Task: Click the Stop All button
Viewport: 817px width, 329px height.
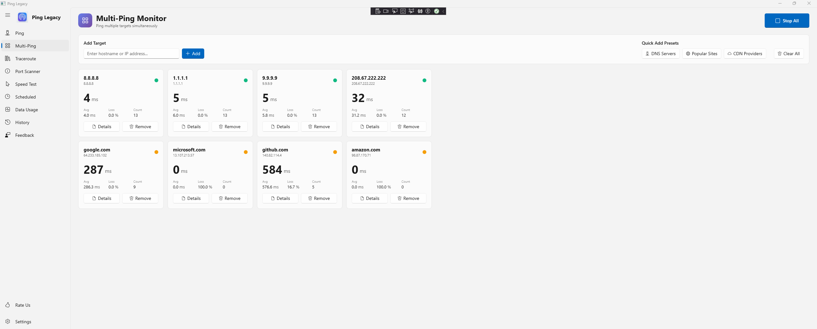Action: pyautogui.click(x=787, y=20)
